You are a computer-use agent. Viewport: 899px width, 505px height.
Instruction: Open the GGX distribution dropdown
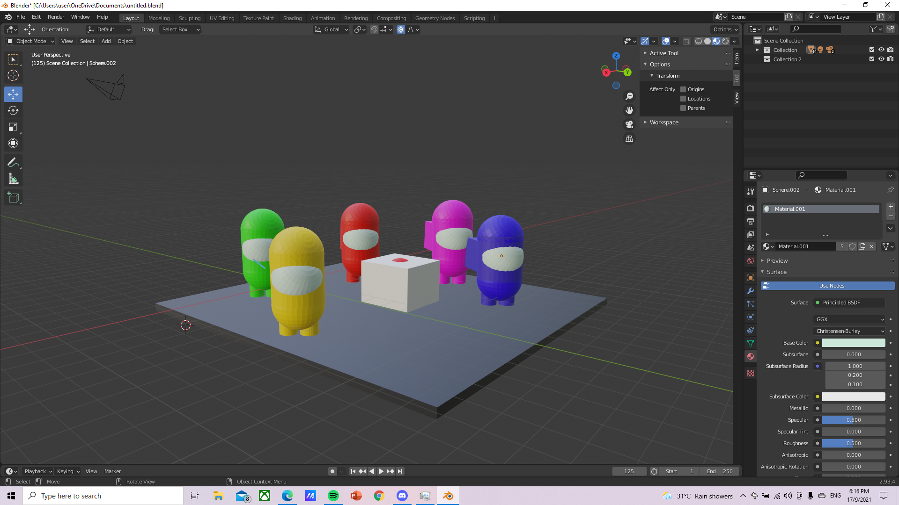coord(849,319)
